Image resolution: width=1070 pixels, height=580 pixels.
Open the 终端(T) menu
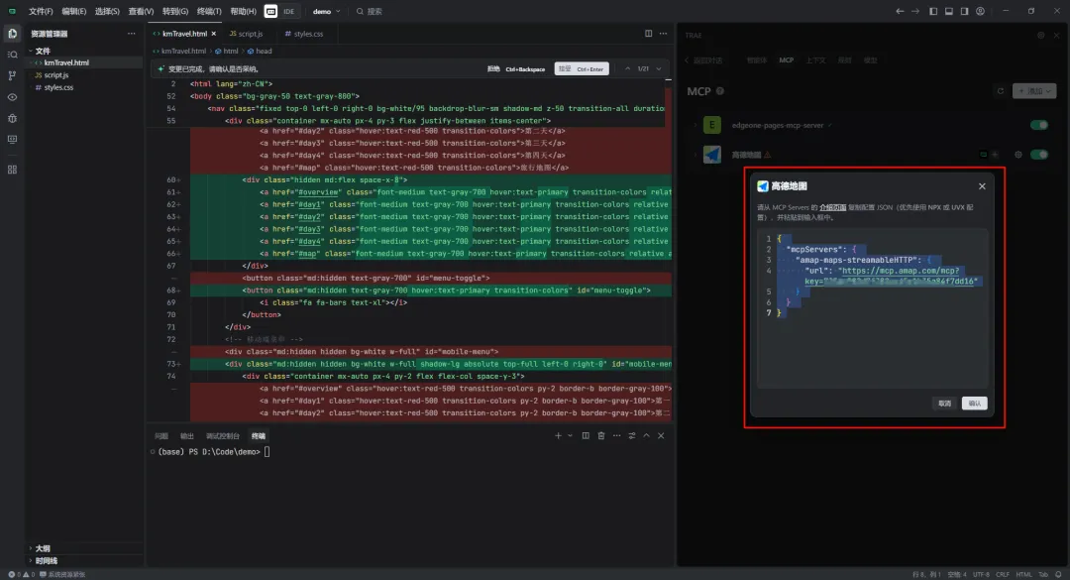[x=210, y=11]
